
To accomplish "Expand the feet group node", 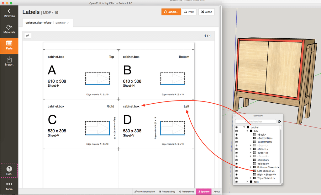I will 247,182.
